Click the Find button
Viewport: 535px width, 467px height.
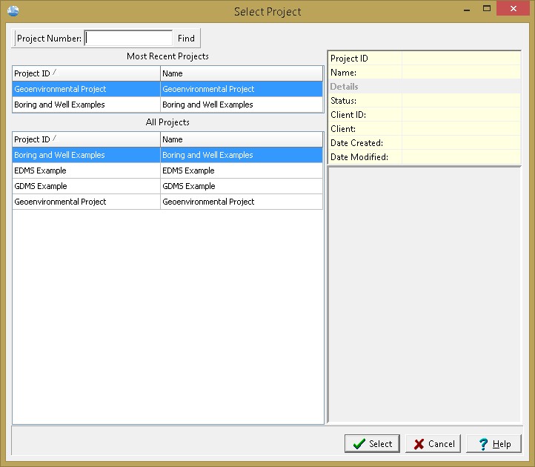pyautogui.click(x=186, y=39)
